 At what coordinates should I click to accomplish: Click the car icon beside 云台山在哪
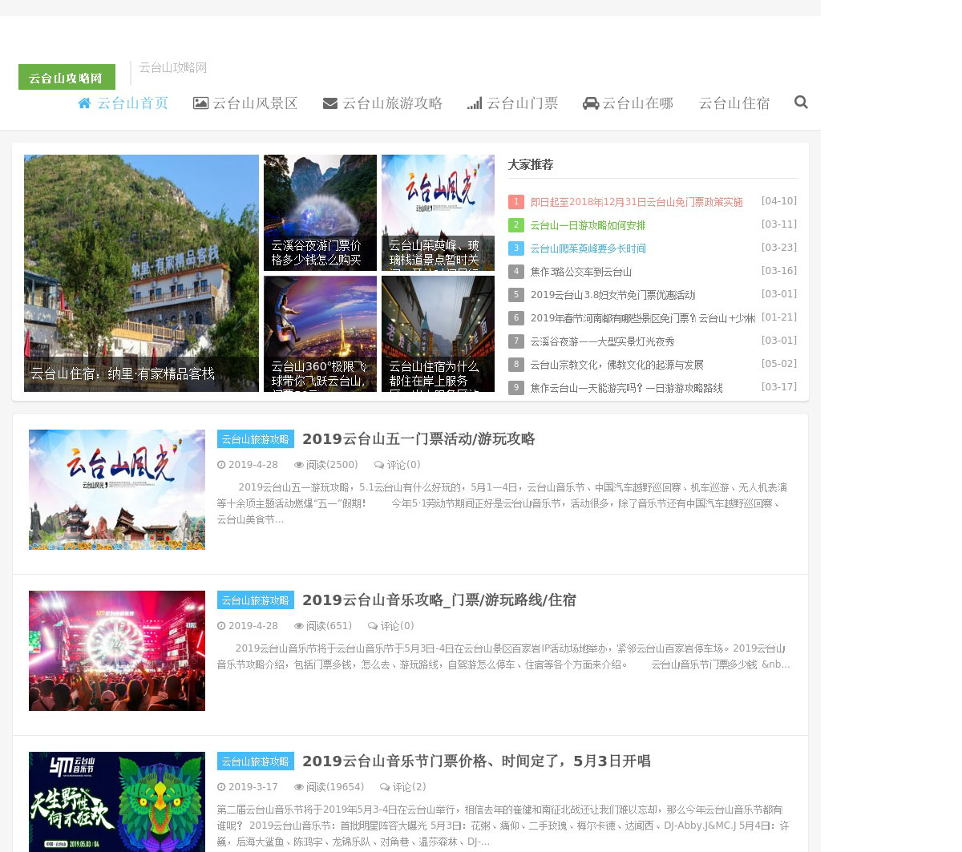pos(590,103)
